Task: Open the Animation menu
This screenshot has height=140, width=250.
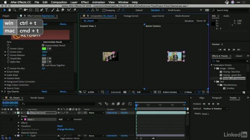Action: click(98, 2)
